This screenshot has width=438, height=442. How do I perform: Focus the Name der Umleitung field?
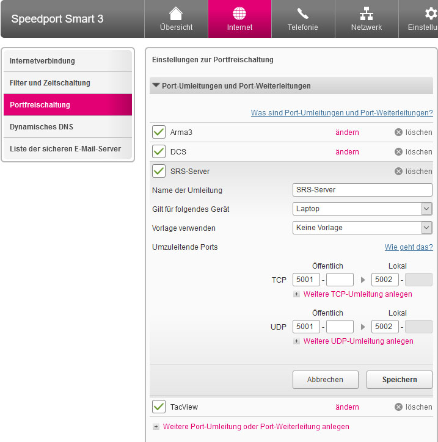point(362,190)
